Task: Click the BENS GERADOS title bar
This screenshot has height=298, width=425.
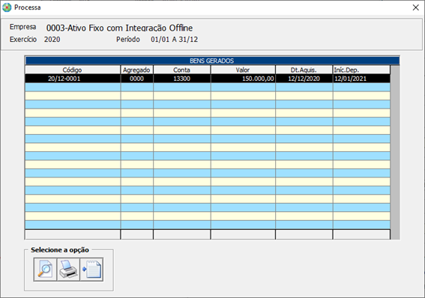Action: (x=212, y=61)
